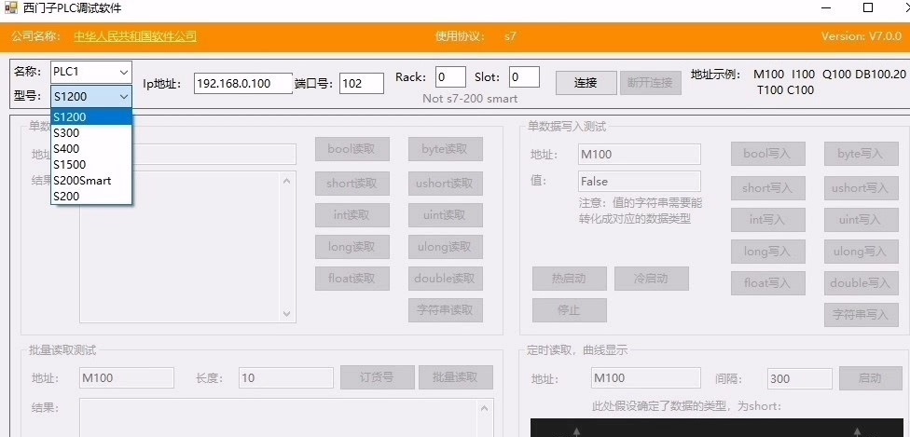
Task: Click the Slot input field
Action: [x=524, y=77]
